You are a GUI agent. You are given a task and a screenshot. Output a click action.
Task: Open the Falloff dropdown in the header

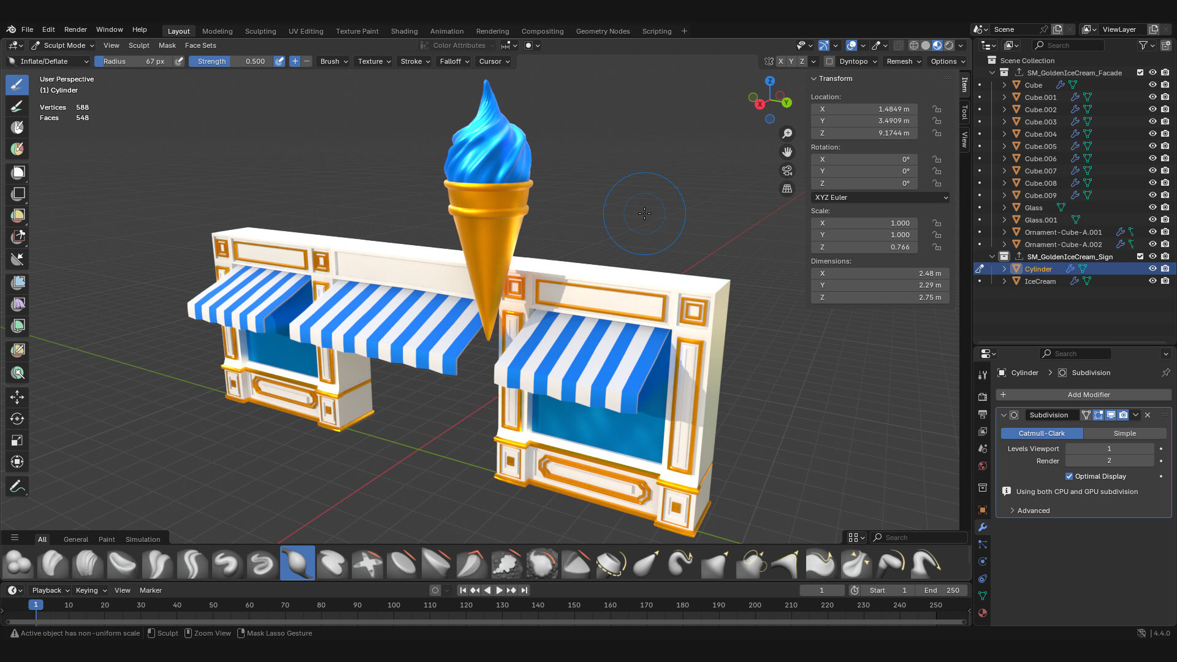453,61
